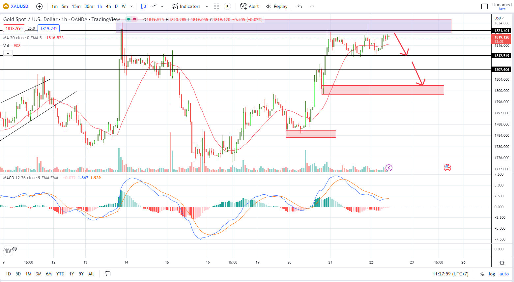The image size is (514, 282).
Task: Open the USD currency dropdown
Action: (x=499, y=18)
